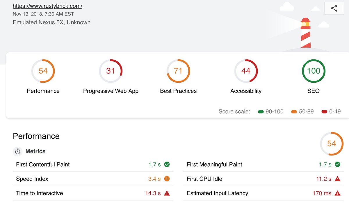
Task: Click the warning triangle for First CPU Idle
Action: tap(337, 179)
